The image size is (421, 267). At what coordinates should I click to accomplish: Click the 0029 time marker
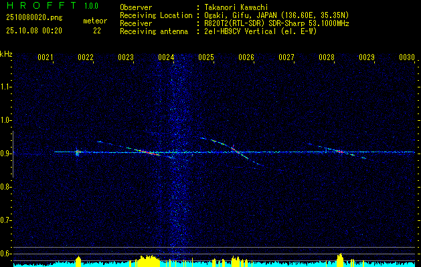[367, 57]
